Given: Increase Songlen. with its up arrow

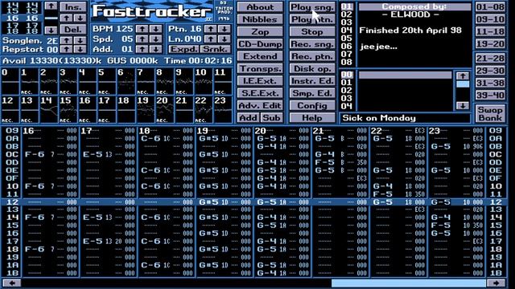Looking at the screenshot, I should [67, 41].
